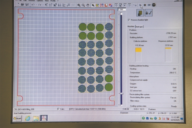Start the build with the play button
Screen dimensions: 192x128
[140, 5]
